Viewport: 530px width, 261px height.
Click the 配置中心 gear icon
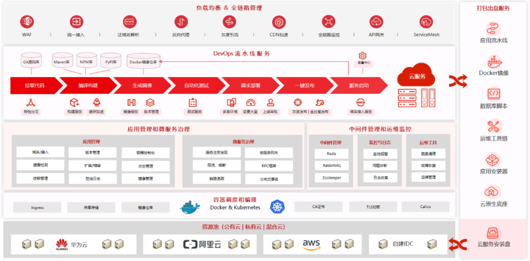coord(363,56)
